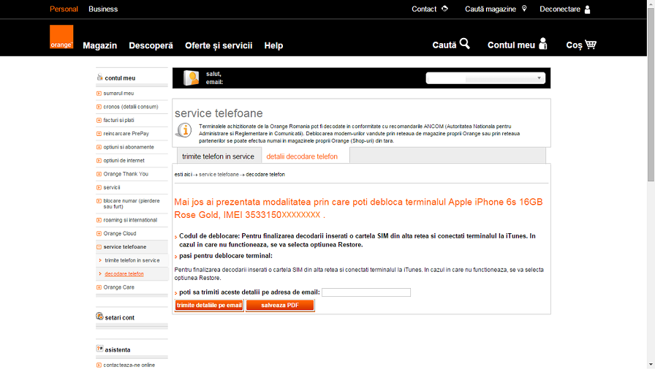
Task: Select the Personal section
Action: coord(64,10)
